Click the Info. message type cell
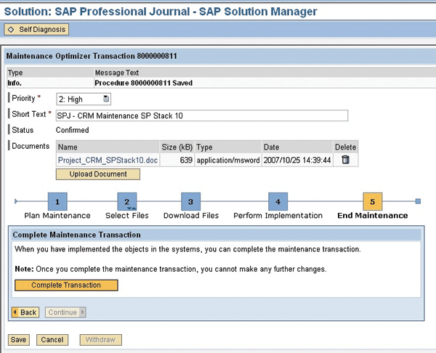This screenshot has height=353, width=436. 15,83
